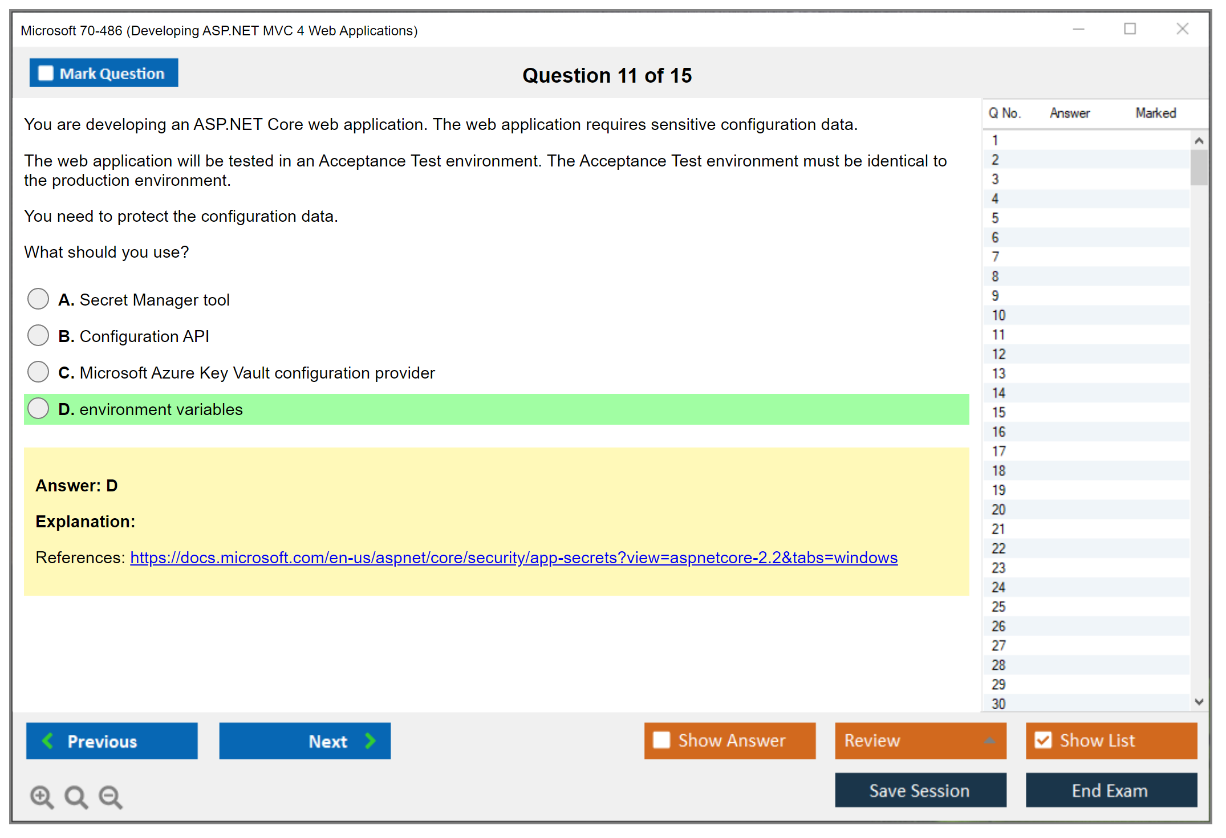Screen dimensions: 1226x838
Task: Select option A Secret Manager tool
Action: (38, 299)
